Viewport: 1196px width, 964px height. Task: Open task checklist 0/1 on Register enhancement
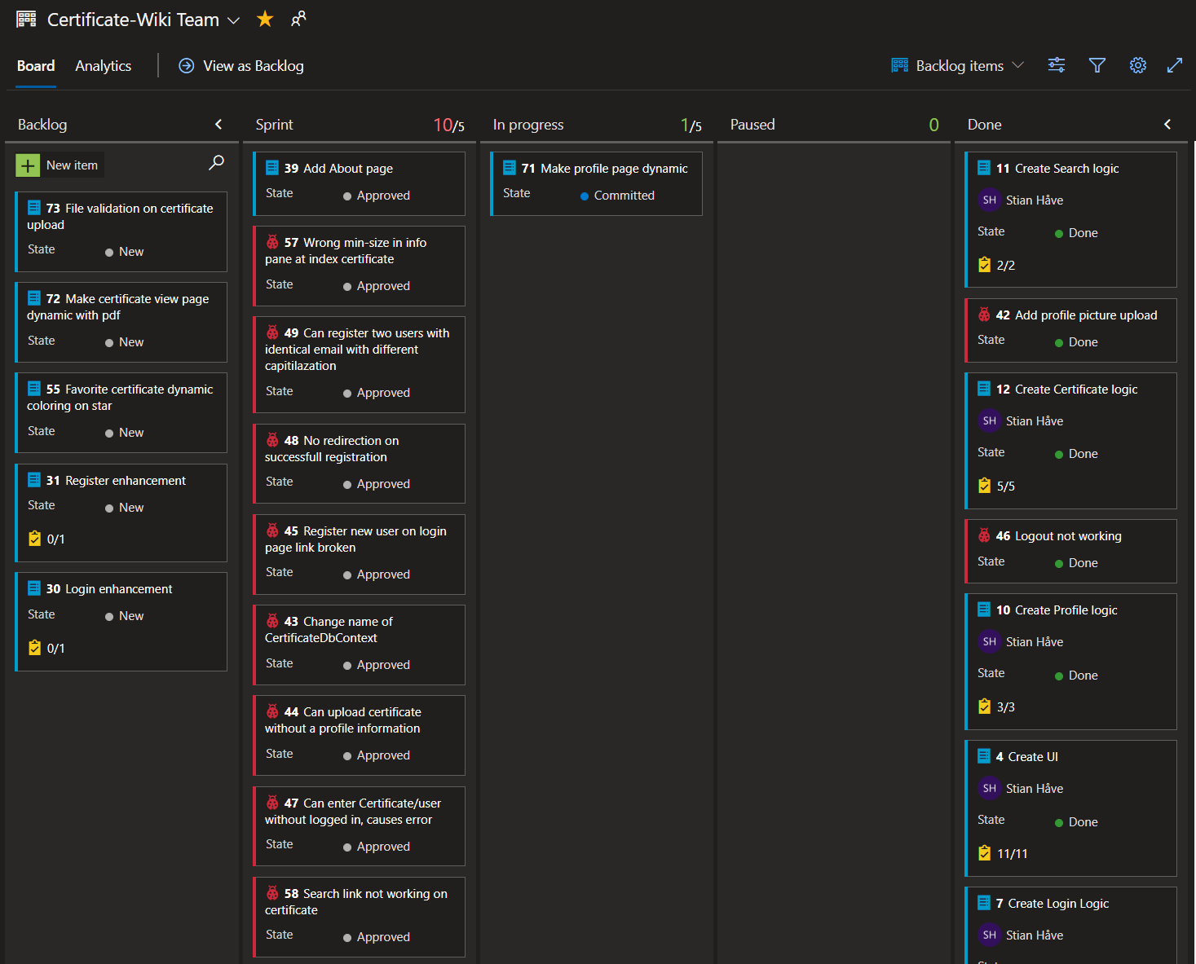46,539
